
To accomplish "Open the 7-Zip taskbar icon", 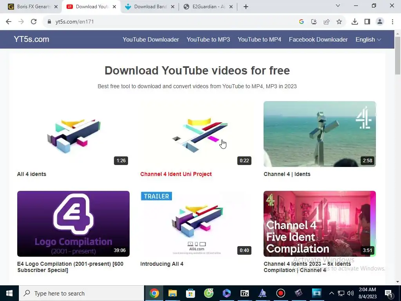I will (x=245, y=293).
